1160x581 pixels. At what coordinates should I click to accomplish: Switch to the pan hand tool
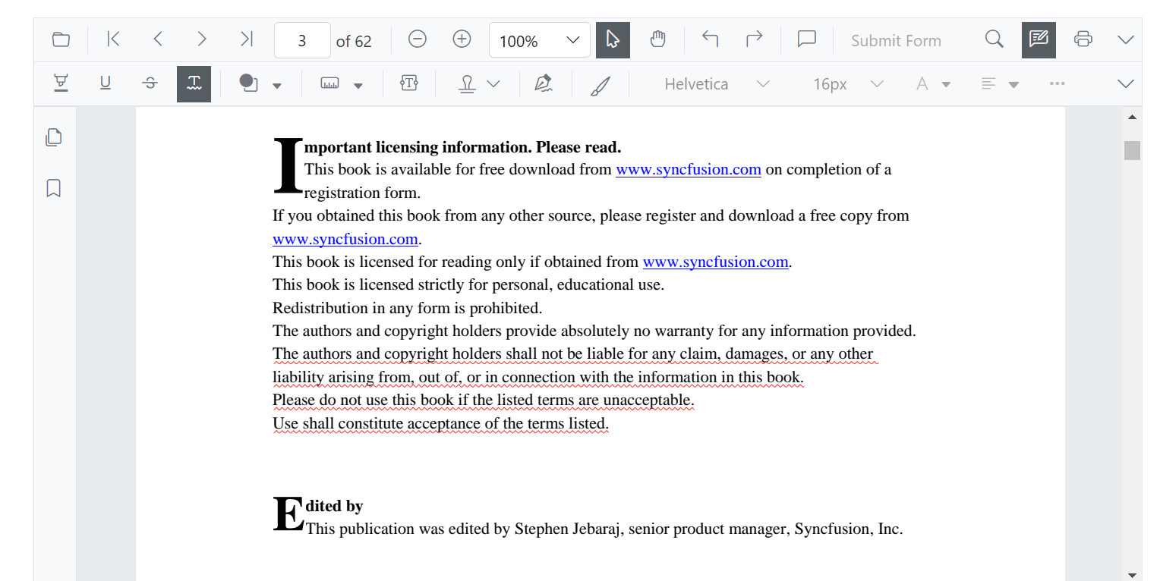(x=658, y=40)
